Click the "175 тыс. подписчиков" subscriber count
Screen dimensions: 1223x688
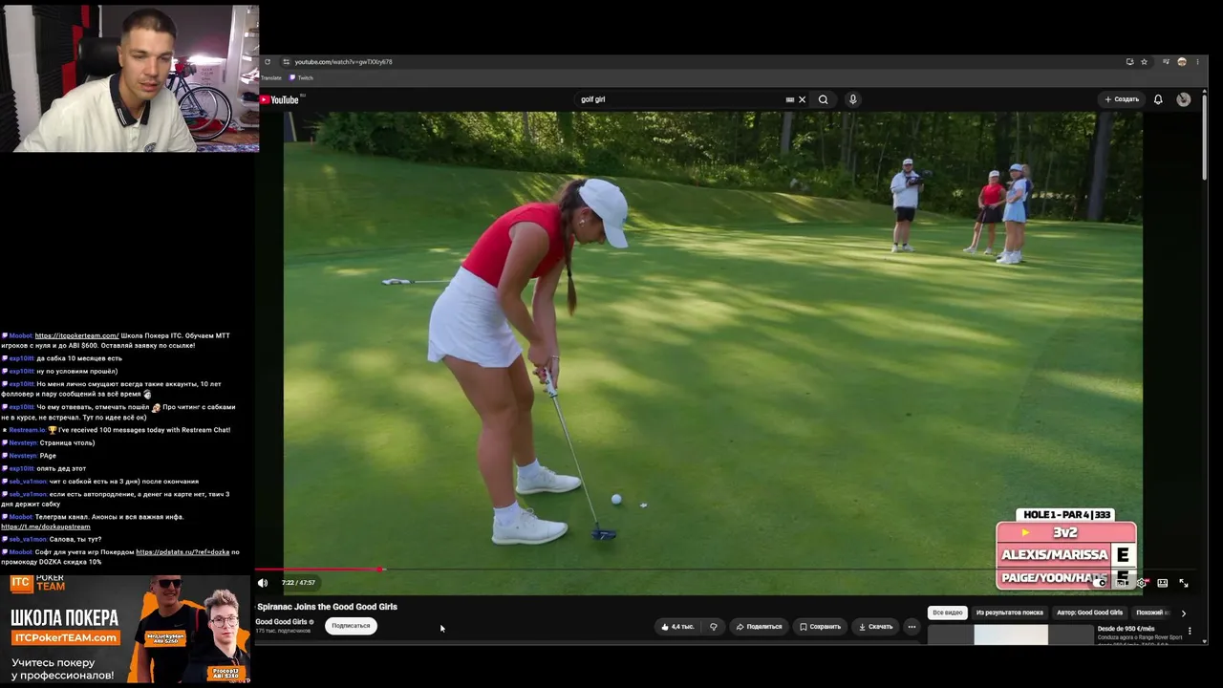[282, 631]
